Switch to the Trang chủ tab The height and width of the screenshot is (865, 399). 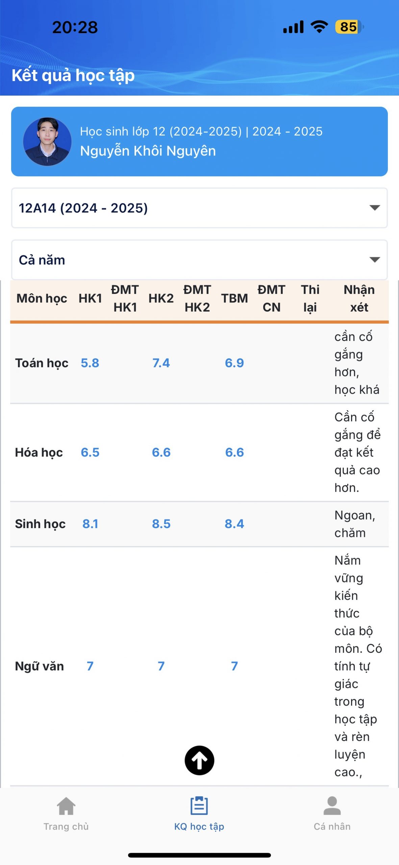click(66, 813)
